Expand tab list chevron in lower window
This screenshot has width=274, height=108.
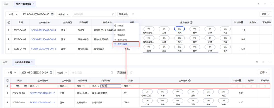click(270, 62)
